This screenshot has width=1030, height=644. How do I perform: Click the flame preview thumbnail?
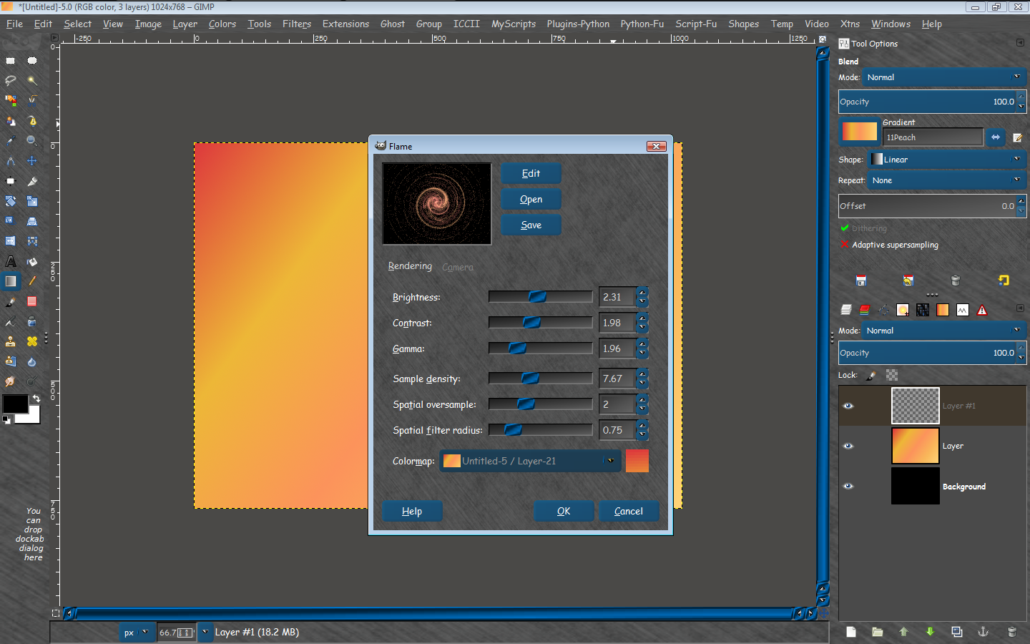pos(437,204)
